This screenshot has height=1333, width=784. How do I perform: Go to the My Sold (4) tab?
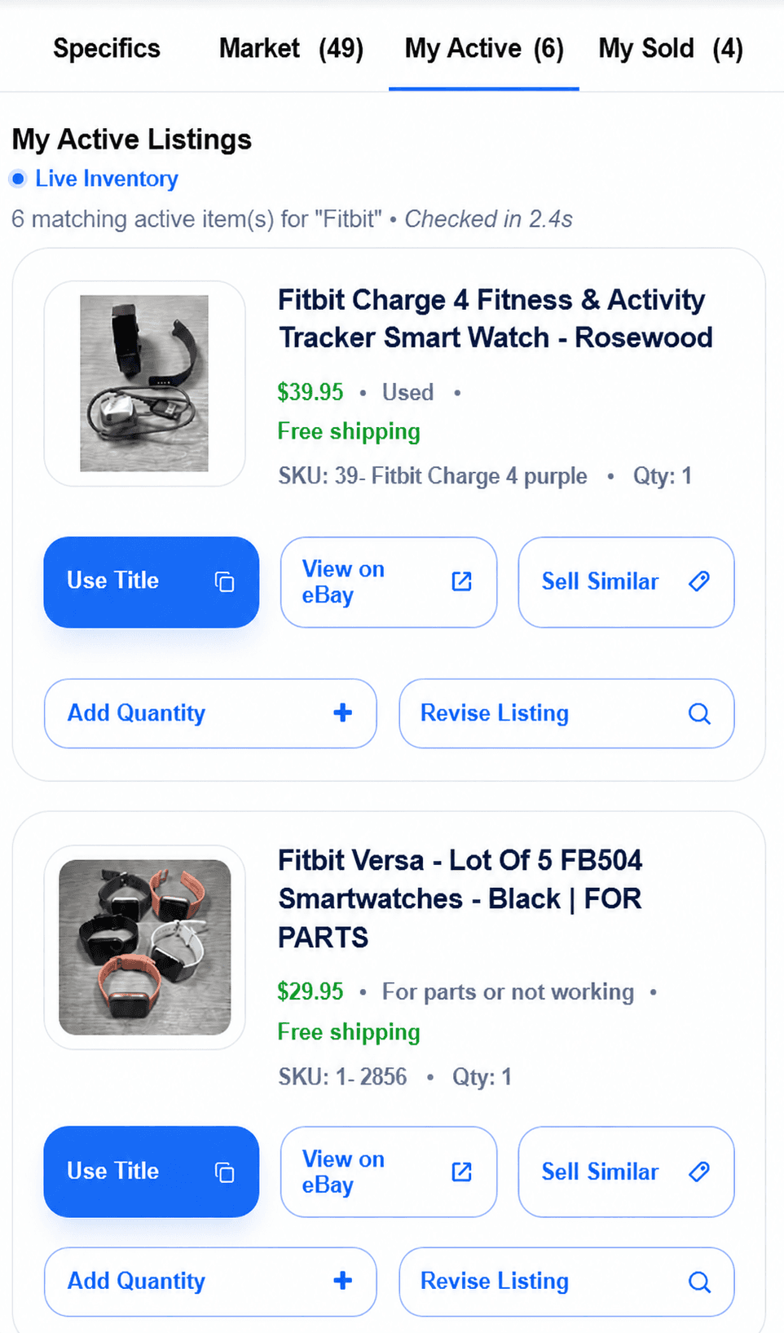[671, 48]
